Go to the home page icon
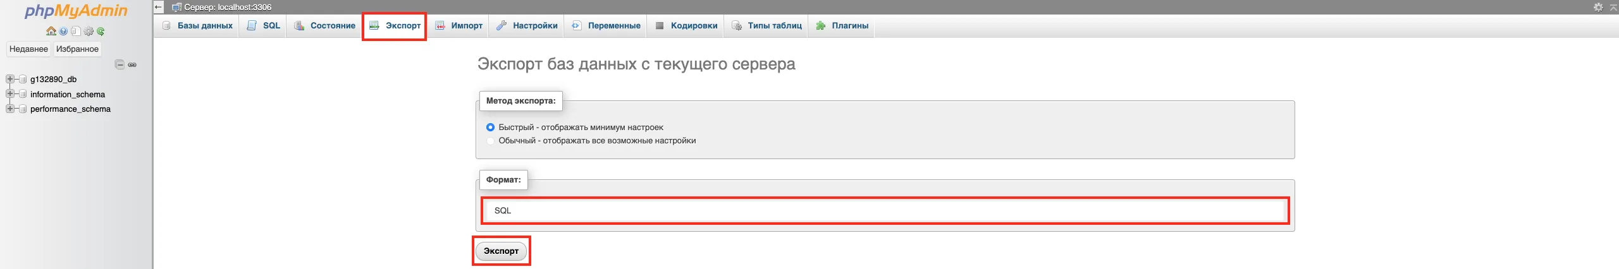The image size is (1619, 269). pos(51,31)
